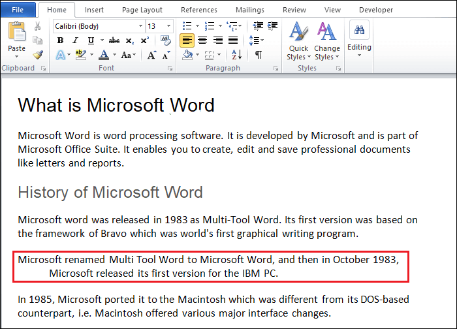Apply bulleted list
This screenshot has width=457, height=329.
click(187, 26)
